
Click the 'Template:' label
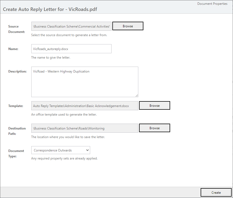pos(16,106)
